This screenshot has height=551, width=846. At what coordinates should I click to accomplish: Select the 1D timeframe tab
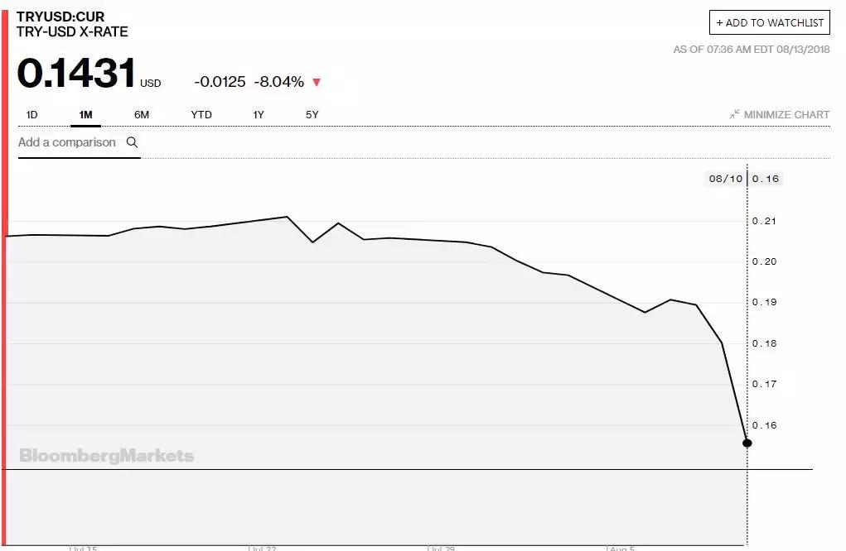pyautogui.click(x=32, y=114)
